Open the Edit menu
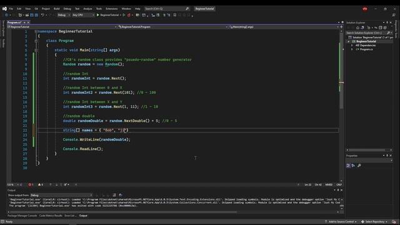 click(x=19, y=9)
